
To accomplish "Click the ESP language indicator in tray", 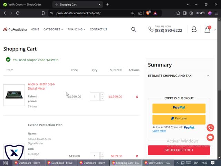I will pos(196,163).
